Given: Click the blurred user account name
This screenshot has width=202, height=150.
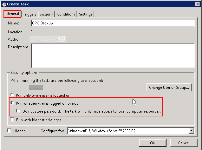Looking at the screenshot, I should (x=36, y=87).
